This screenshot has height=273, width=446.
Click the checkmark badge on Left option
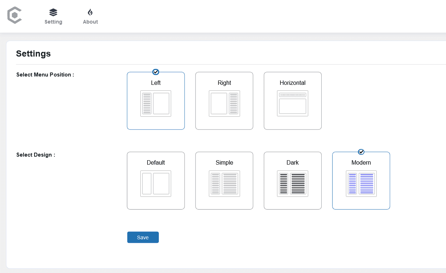click(156, 72)
